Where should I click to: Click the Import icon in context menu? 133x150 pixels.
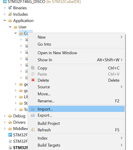[33, 109]
